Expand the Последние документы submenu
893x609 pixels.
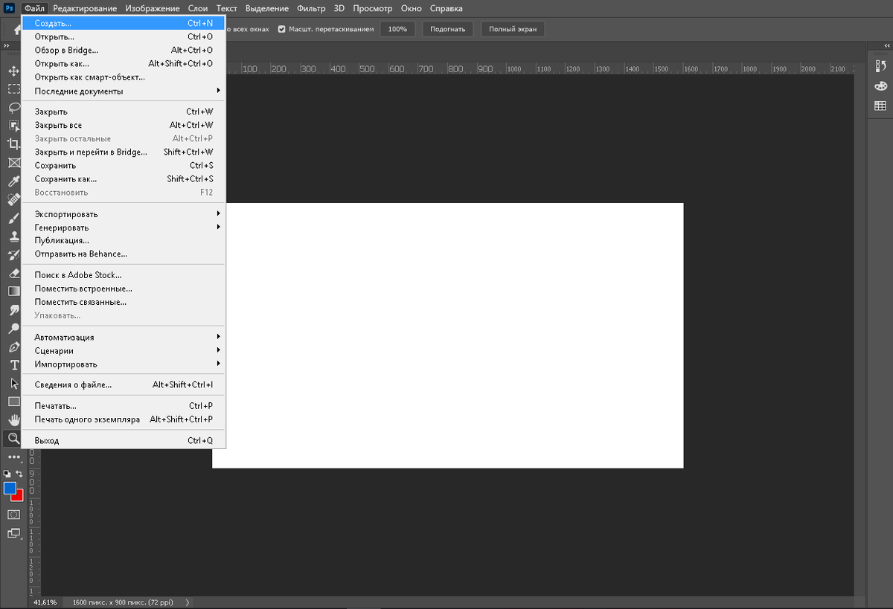tap(123, 91)
